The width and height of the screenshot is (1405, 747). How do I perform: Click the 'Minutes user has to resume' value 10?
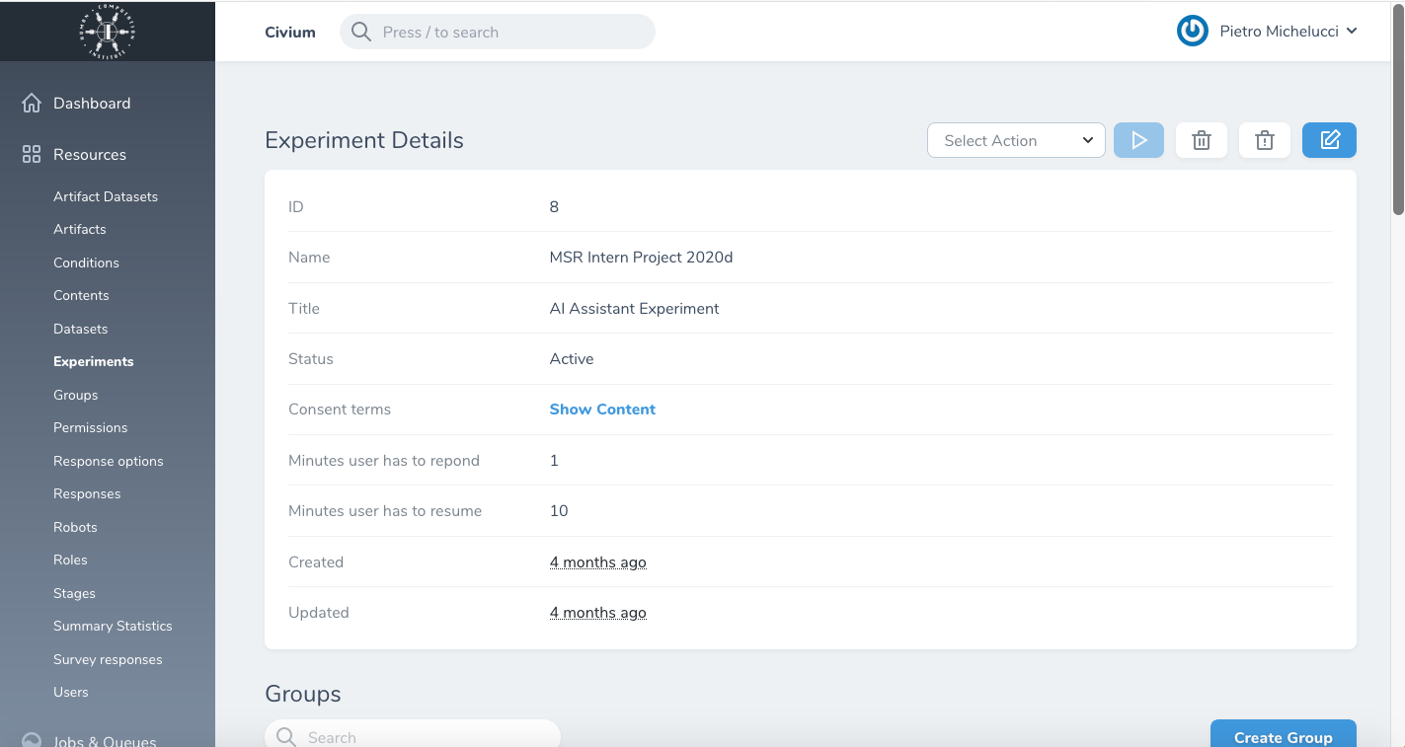[x=559, y=511]
